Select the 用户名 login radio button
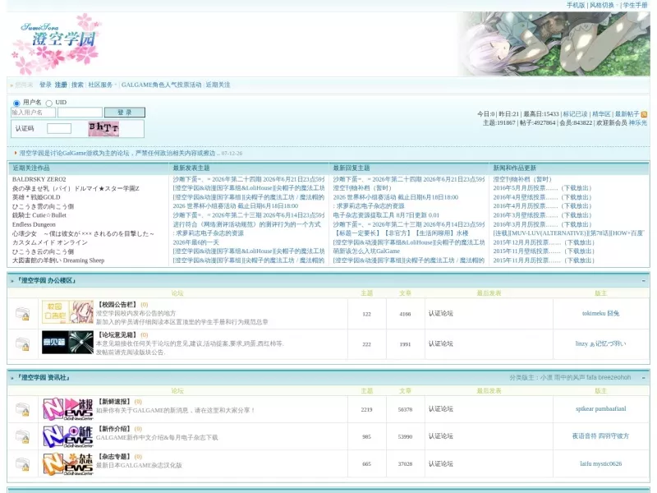Screen dimensions: 657x493 [x=16, y=103]
